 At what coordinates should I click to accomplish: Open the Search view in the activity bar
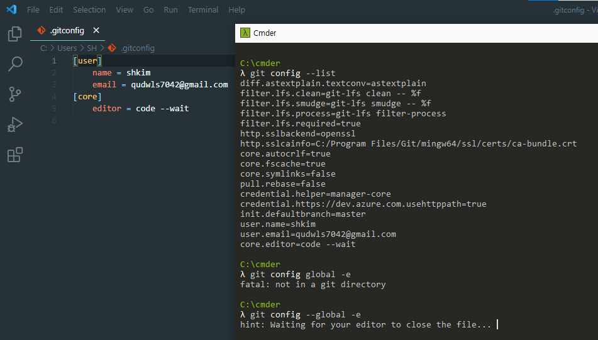pyautogui.click(x=15, y=64)
